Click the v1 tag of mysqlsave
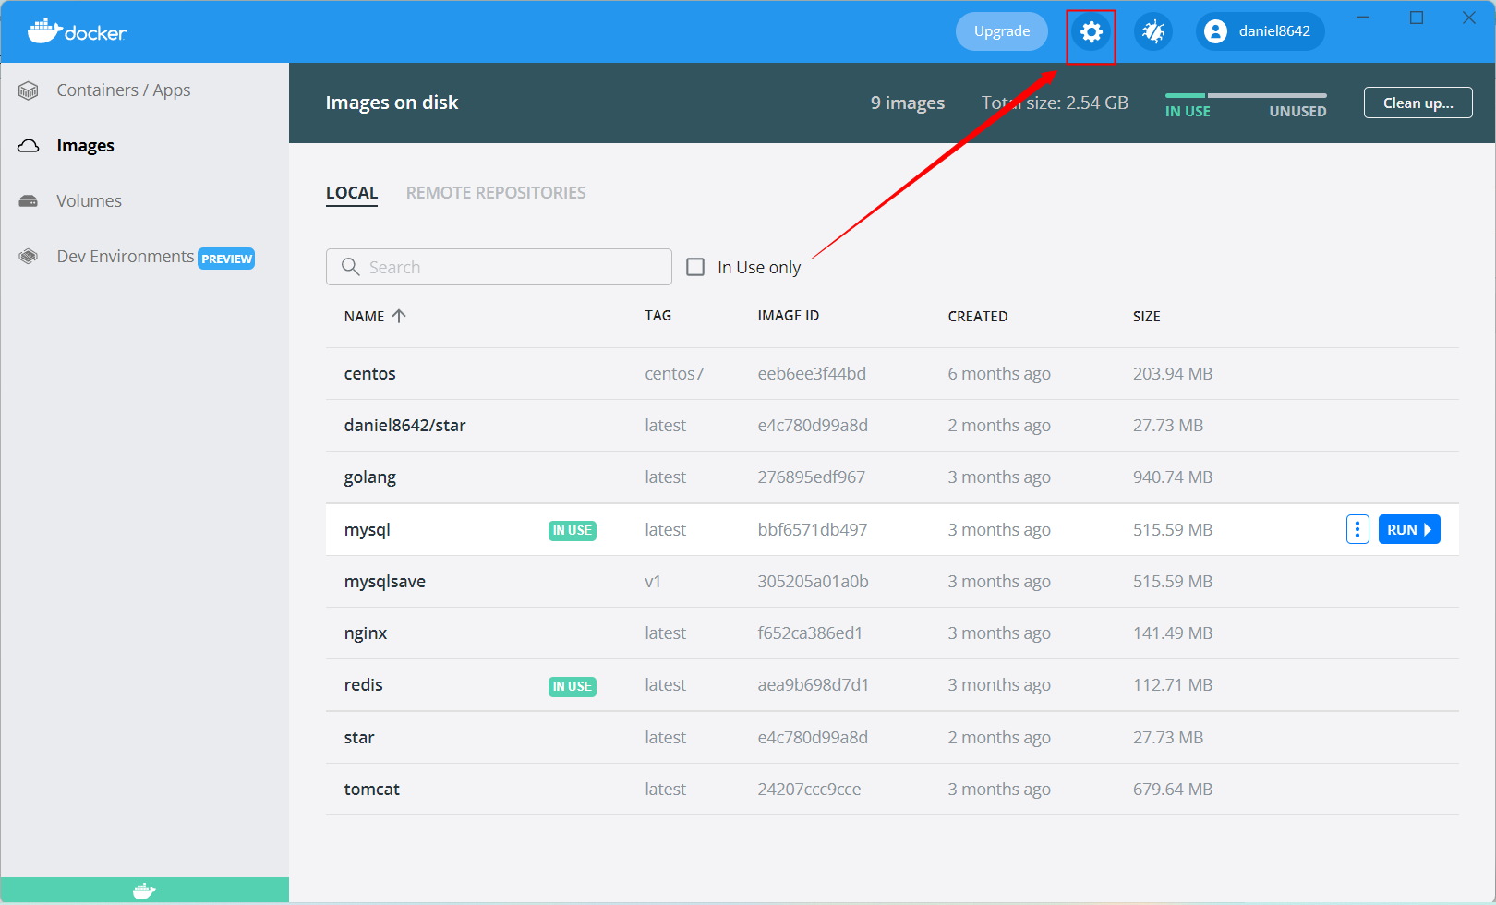Viewport: 1496px width, 905px height. 653,582
